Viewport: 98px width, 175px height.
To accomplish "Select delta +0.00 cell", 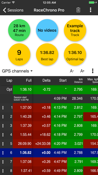I will pos(41,153).
